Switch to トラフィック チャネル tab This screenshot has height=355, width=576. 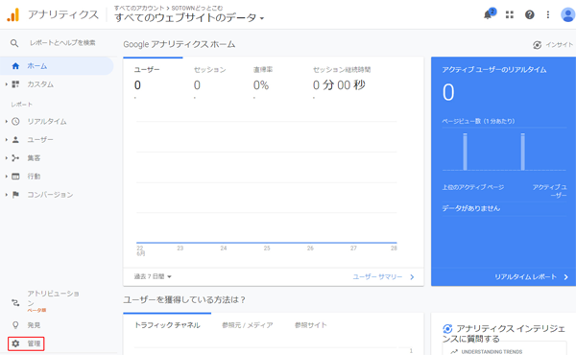167,325
